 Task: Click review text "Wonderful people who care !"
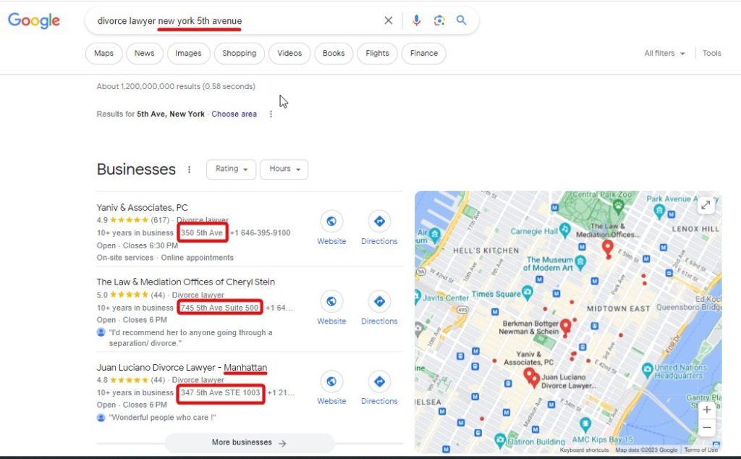pos(162,418)
